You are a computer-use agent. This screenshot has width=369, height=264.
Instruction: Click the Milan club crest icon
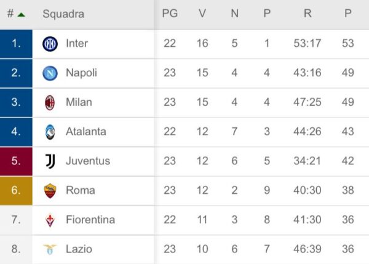pos(50,102)
